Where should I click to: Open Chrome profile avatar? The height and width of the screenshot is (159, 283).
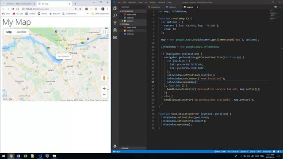[103, 9]
